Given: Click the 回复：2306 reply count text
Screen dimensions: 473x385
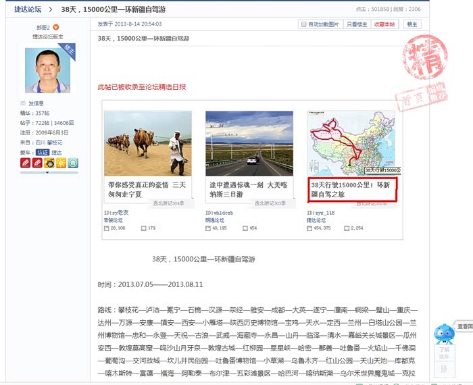Looking at the screenshot, I should coord(407,9).
